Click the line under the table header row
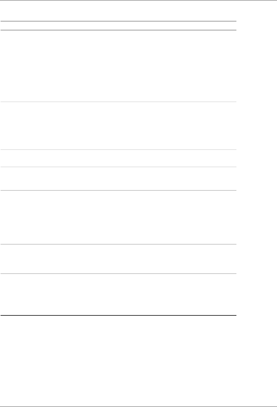The width and height of the screenshot is (277, 407). 118,30
